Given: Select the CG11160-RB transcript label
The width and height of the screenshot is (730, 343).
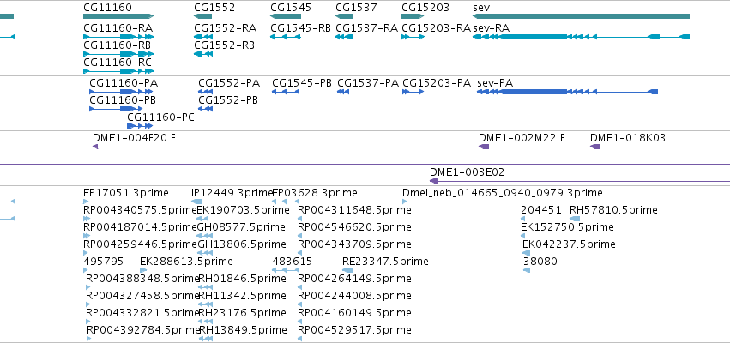Looking at the screenshot, I should coord(117,45).
